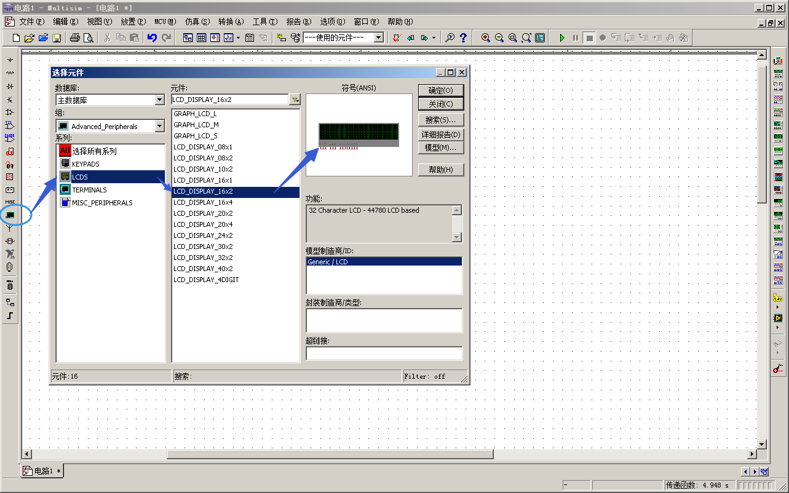The image size is (789, 493).
Task: Open the File menu
Action: (31, 22)
